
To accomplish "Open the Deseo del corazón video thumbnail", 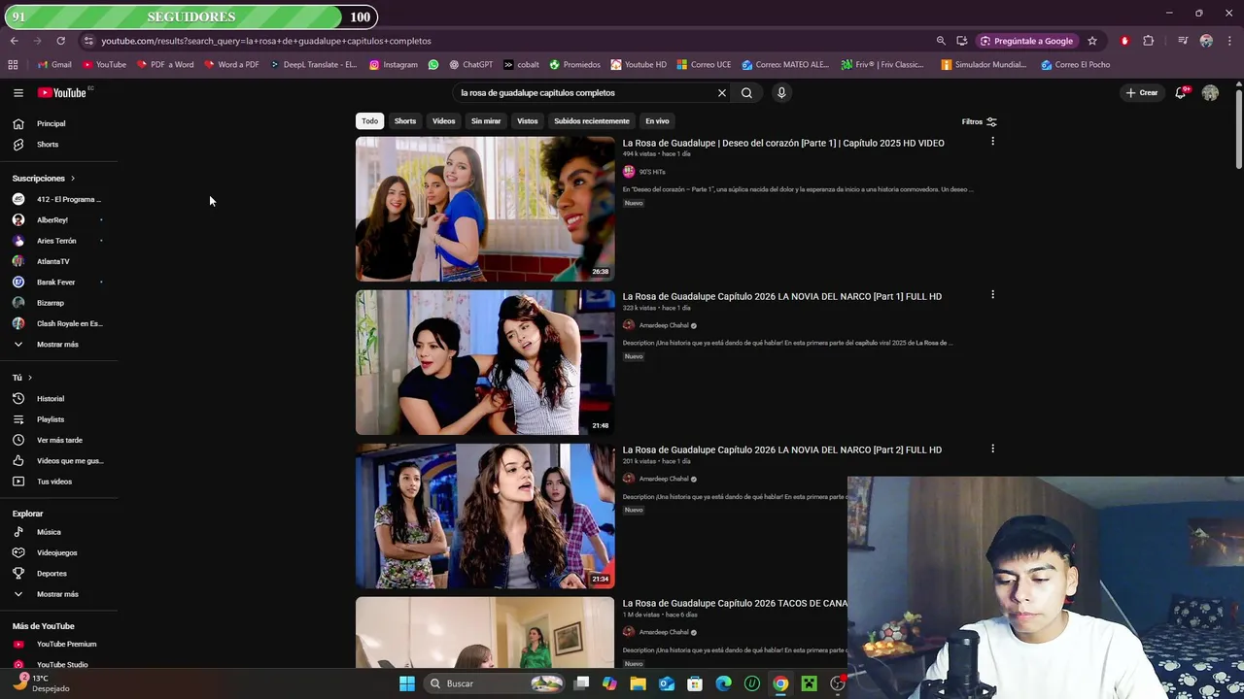I will (x=485, y=209).
